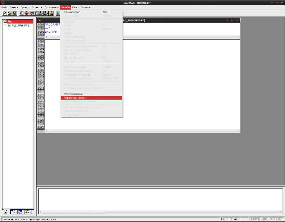Click the ОНЛАЙН status bar indicator
Screen dimensions: 285x222
point(255,219)
